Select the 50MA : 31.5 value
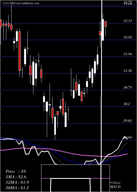The width and height of the screenshot is (137, 192). (17, 188)
